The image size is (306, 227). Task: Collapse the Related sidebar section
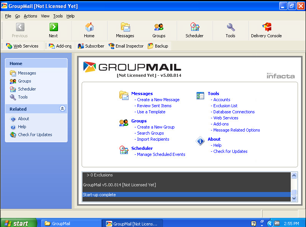[x=63, y=109]
